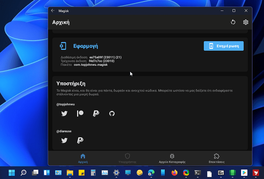264x179 pixels.
Task: Open diareuse's Twitter icon
Action: click(64, 141)
